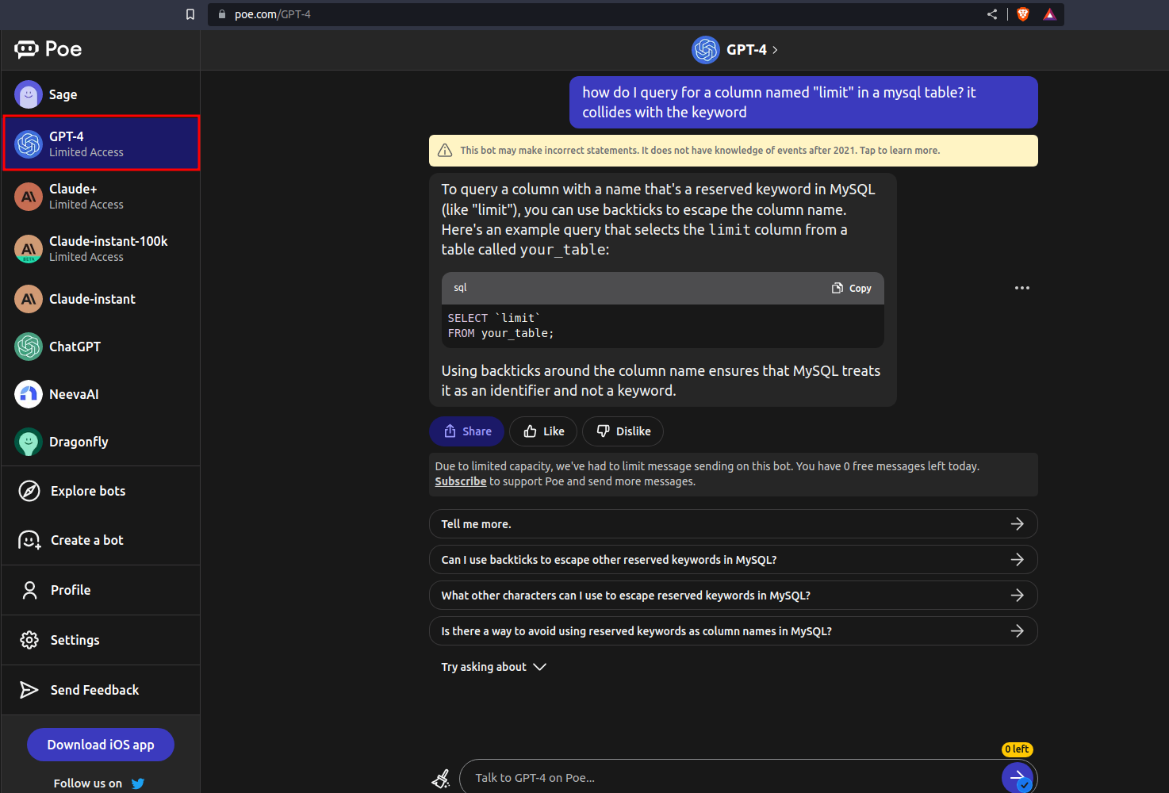
Task: Dislike the GPT-4 response
Action: tap(623, 431)
